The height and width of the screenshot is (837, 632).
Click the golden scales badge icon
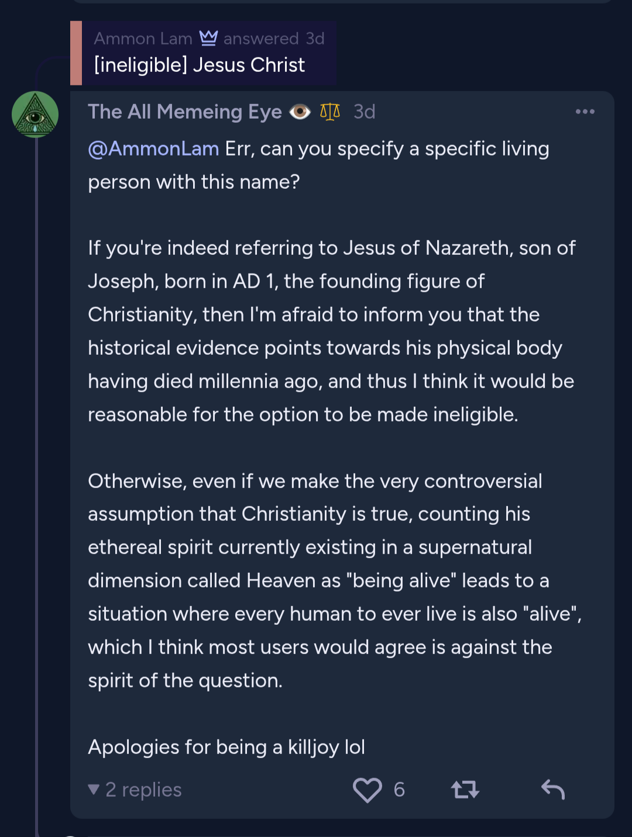tap(330, 112)
